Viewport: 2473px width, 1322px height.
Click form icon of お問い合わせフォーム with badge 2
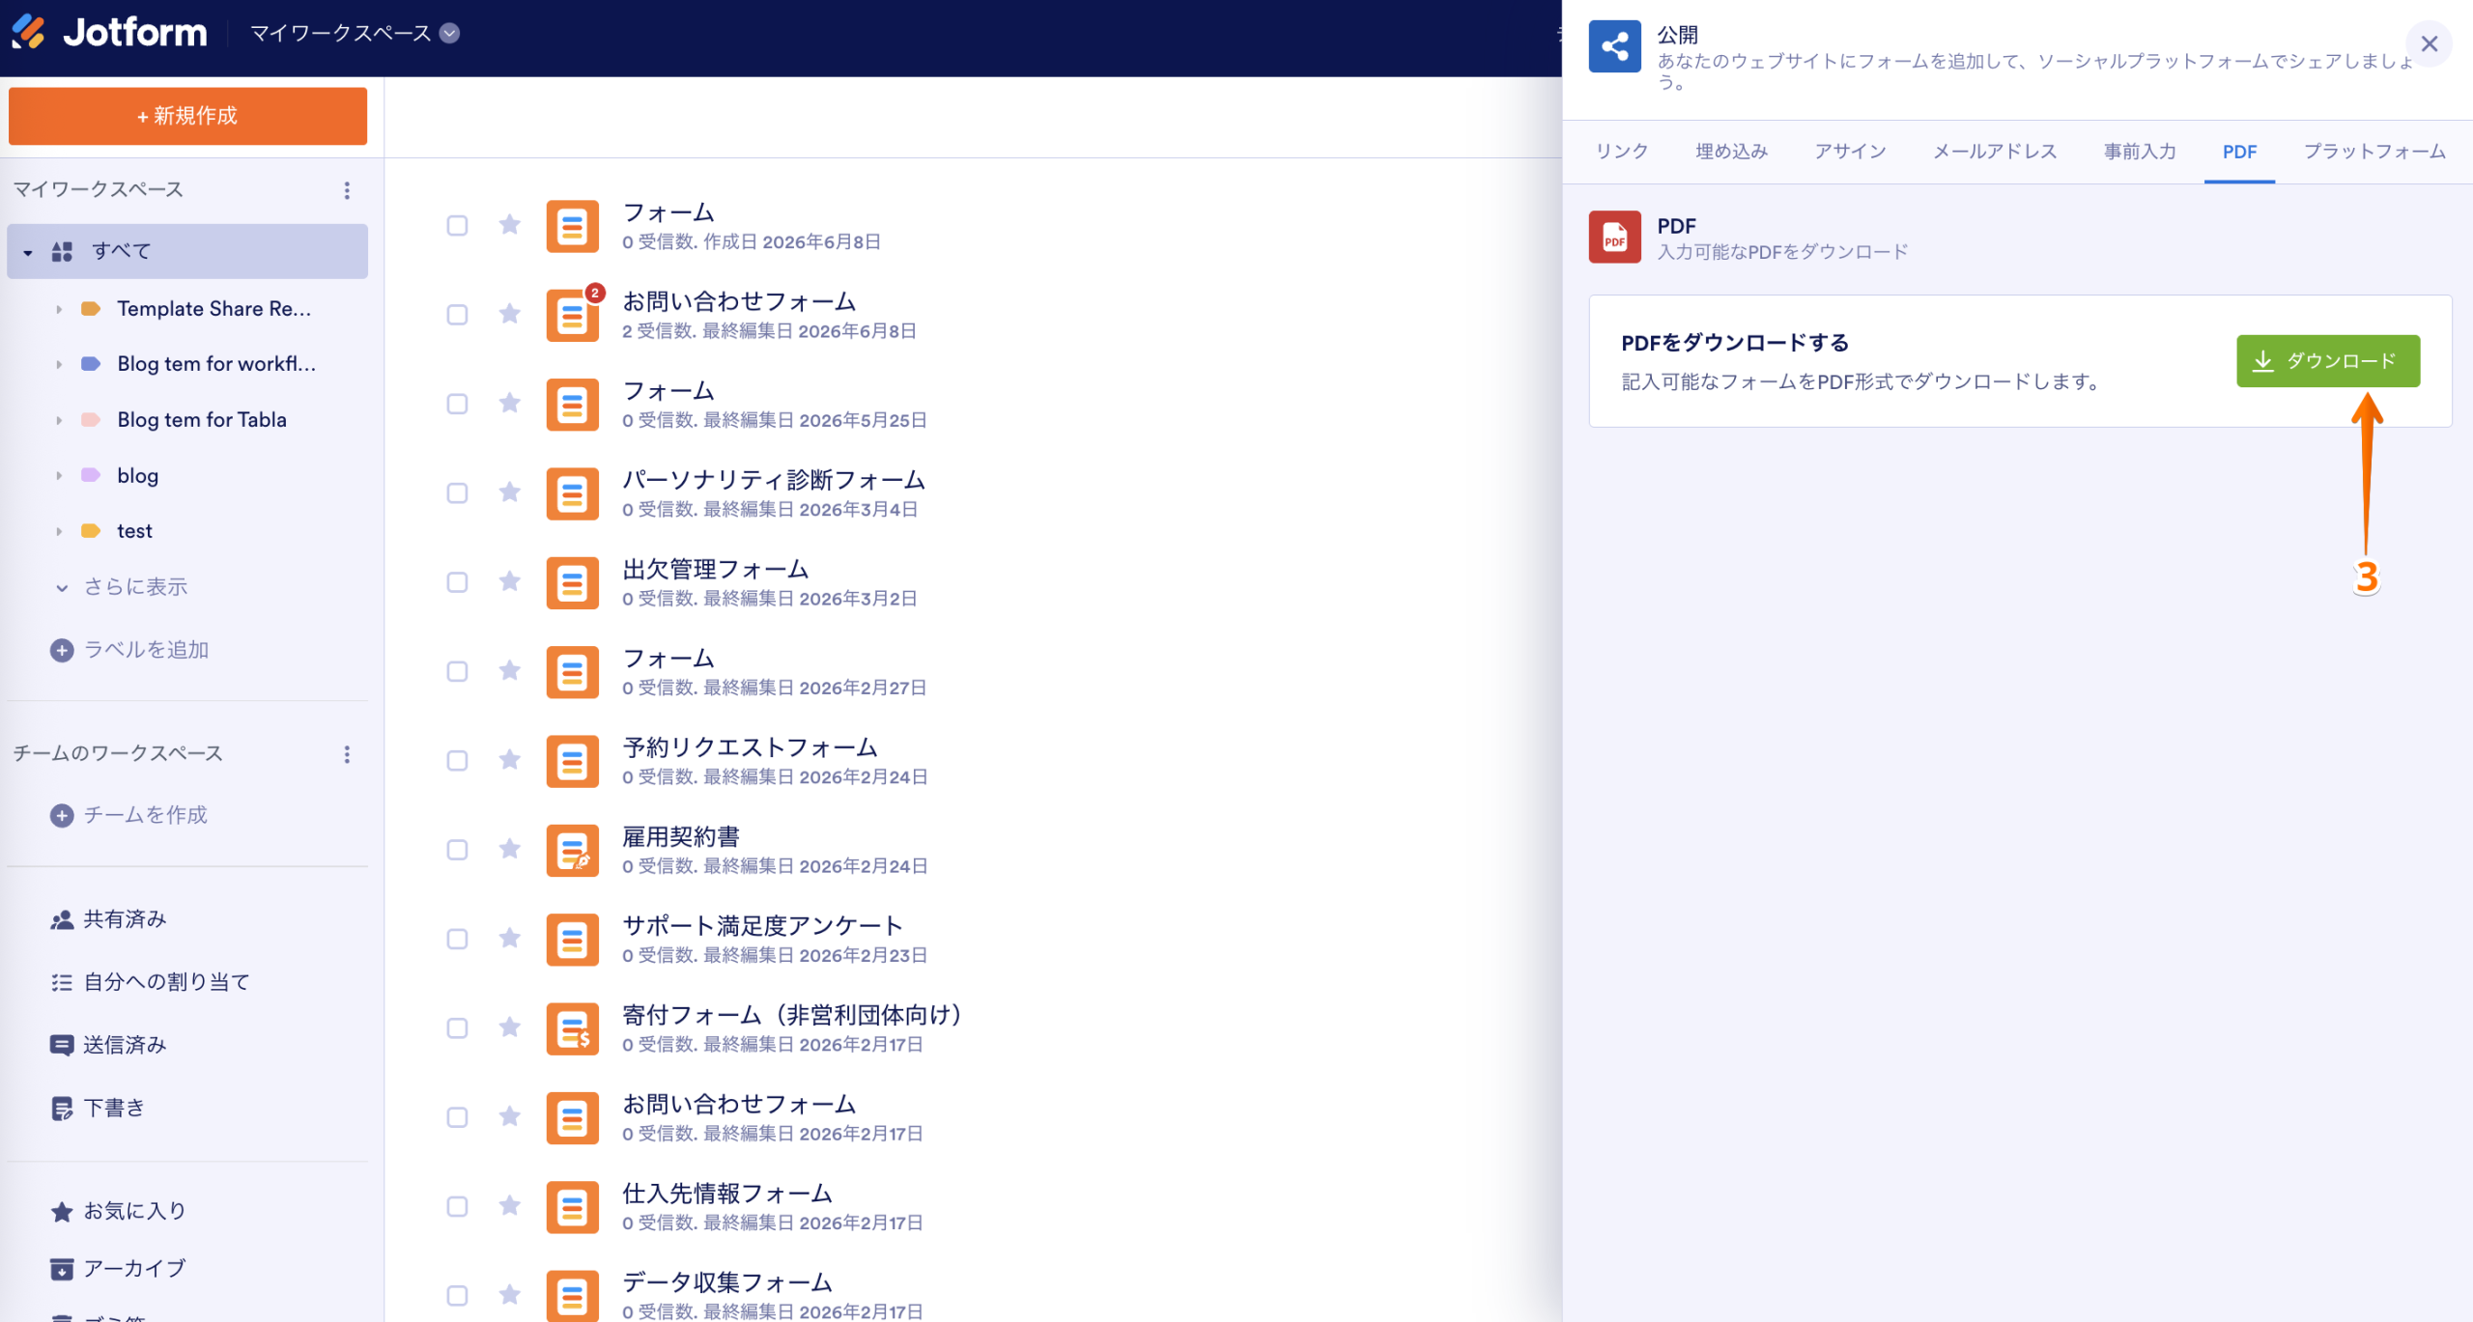pyautogui.click(x=573, y=315)
